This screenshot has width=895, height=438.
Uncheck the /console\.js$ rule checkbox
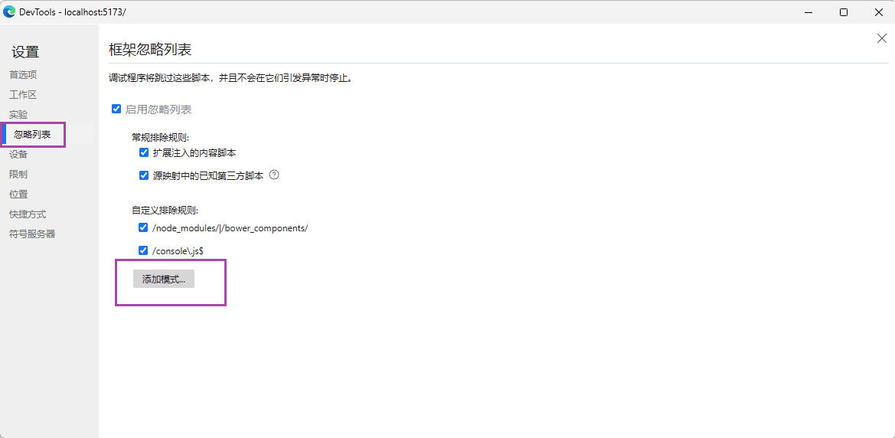[143, 250]
